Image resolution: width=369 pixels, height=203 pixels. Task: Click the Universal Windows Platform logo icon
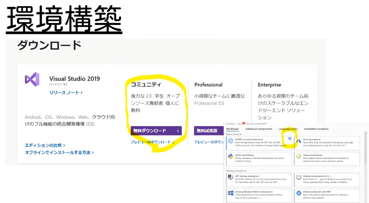point(231,193)
